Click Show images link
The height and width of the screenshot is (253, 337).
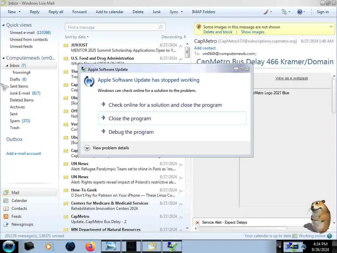pyautogui.click(x=252, y=32)
